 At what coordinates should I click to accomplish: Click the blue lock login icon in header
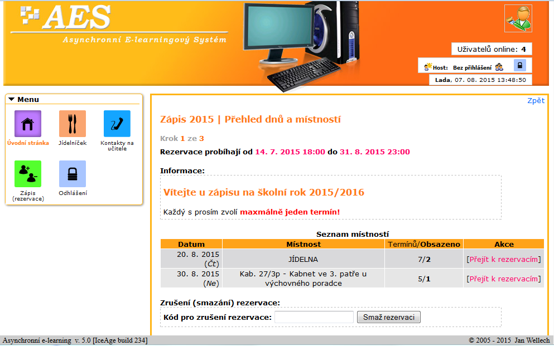click(520, 65)
